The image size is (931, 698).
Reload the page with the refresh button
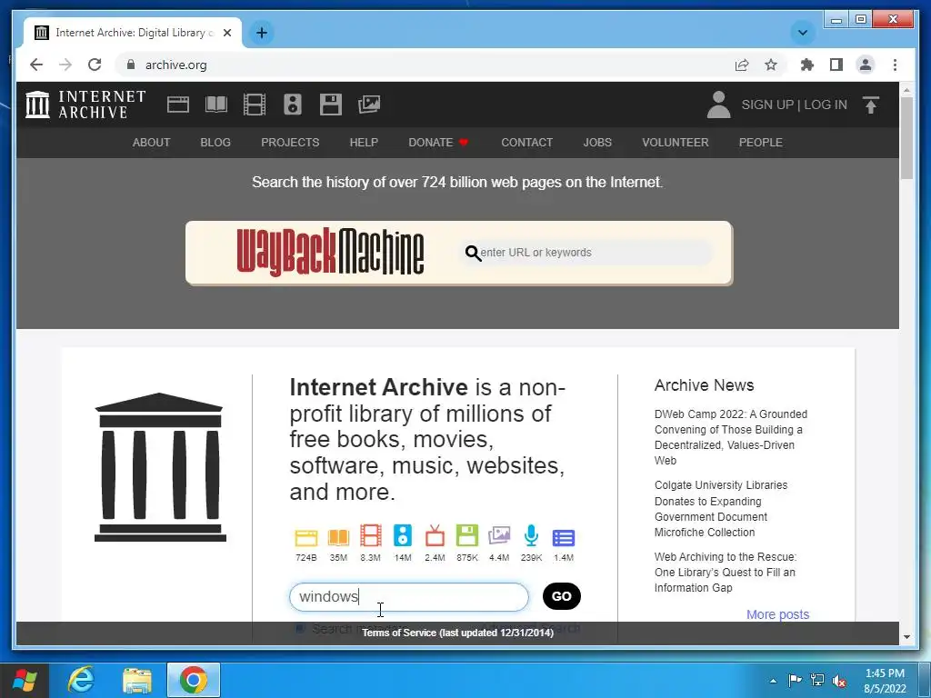[95, 65]
